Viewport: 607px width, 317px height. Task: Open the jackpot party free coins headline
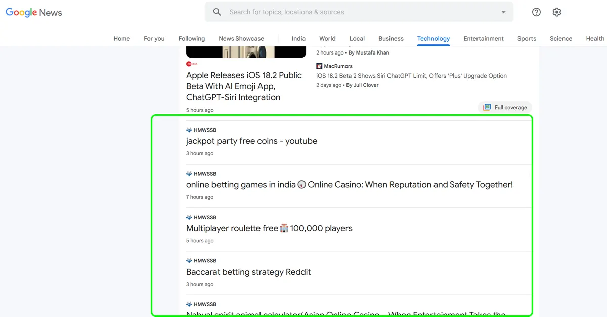point(251,141)
